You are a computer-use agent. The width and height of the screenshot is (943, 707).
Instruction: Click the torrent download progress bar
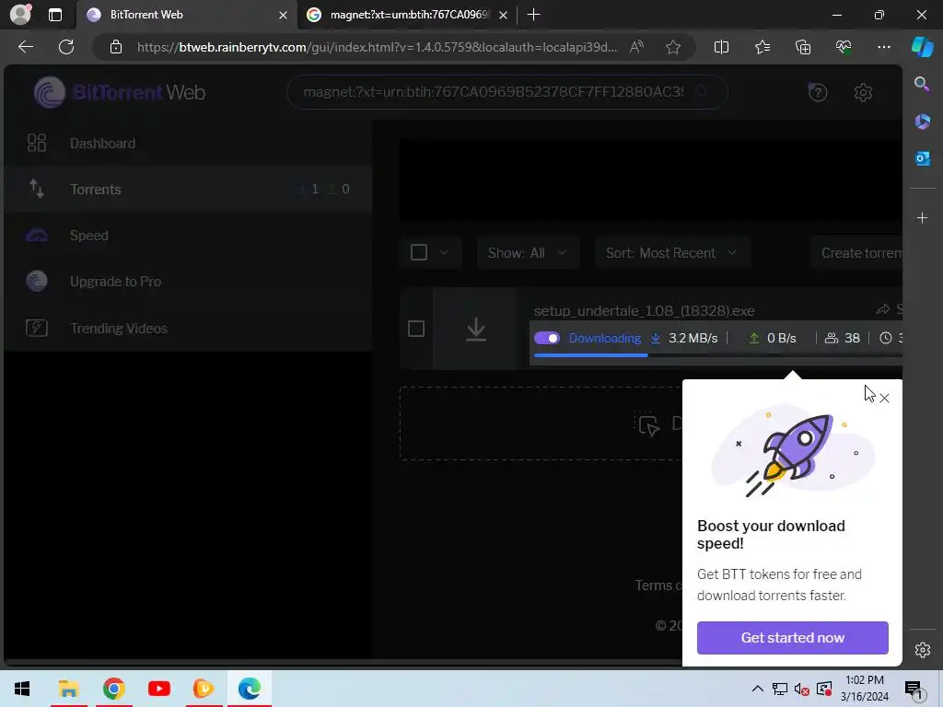coord(717,355)
